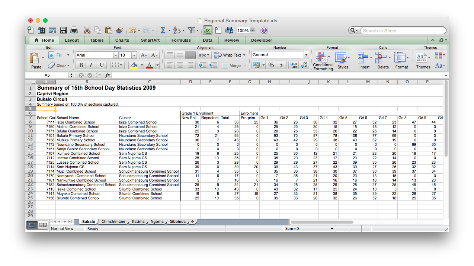The width and height of the screenshot is (474, 266).
Task: Paste from the toolbar clipboard icon
Action: pos(109,30)
